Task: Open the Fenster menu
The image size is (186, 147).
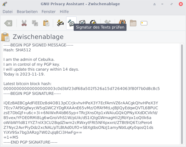Action: pyautogui.click(x=49, y=12)
